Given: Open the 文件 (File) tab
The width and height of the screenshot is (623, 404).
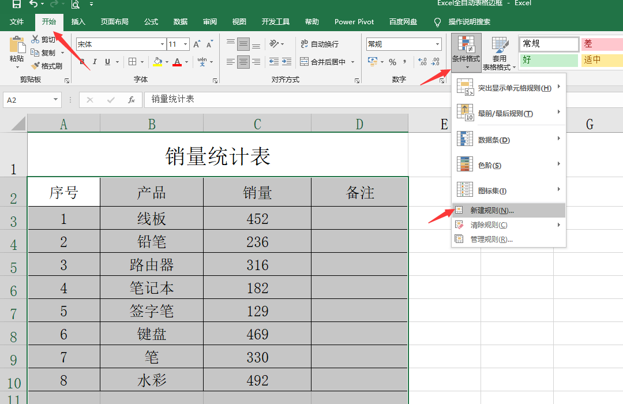Looking at the screenshot, I should (17, 22).
